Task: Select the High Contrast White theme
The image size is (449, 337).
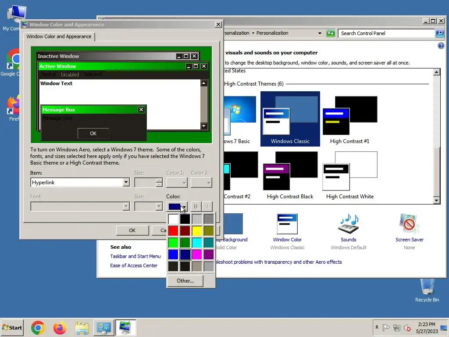Action: click(x=349, y=175)
